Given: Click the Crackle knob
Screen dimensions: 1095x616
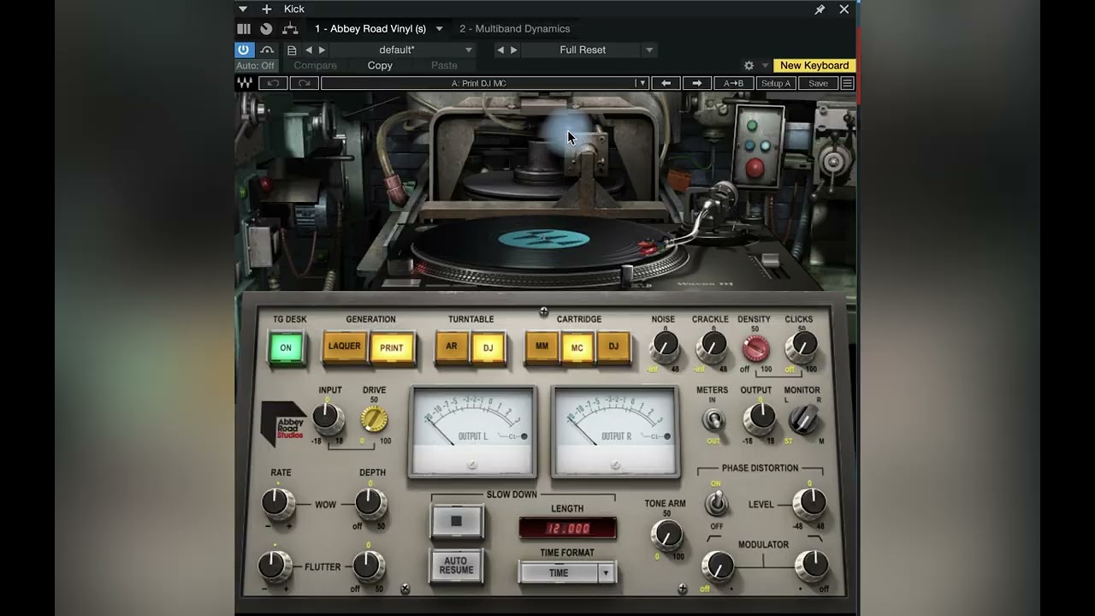Looking at the screenshot, I should 711,346.
